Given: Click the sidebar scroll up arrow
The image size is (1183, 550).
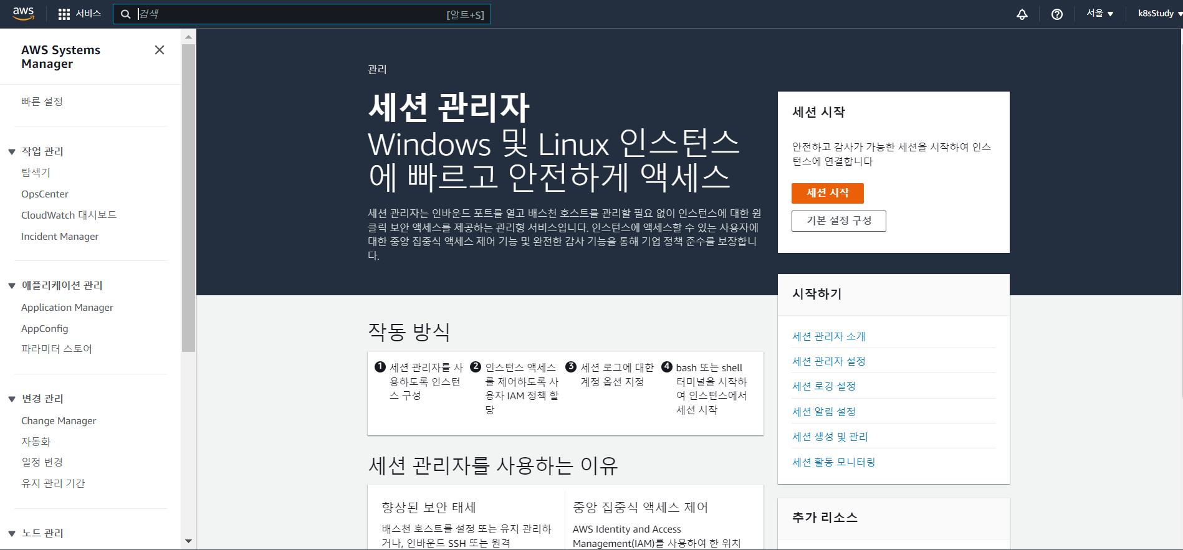Looking at the screenshot, I should [x=188, y=37].
